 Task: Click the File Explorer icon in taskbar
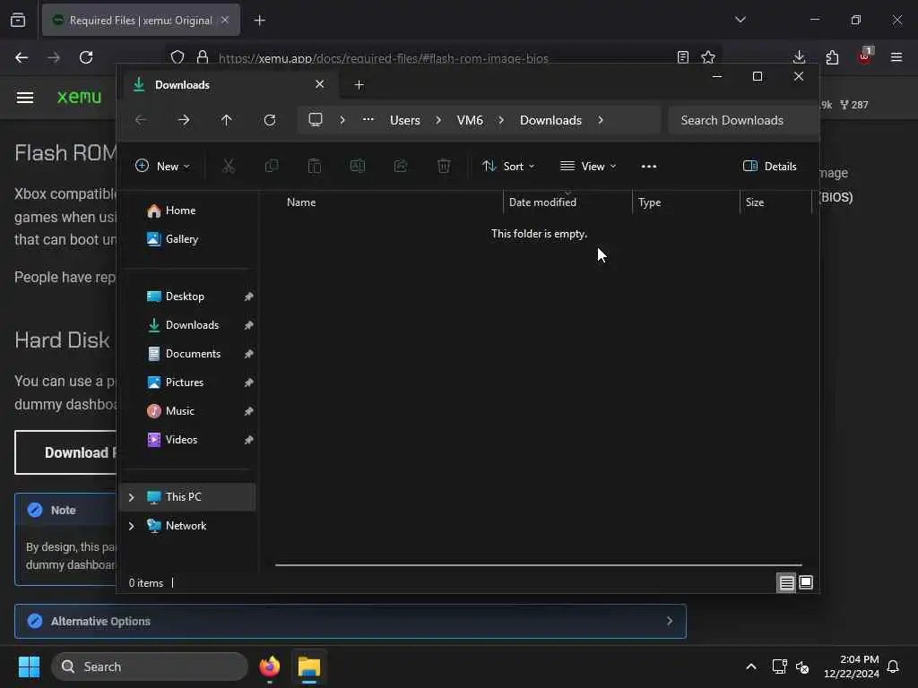click(x=309, y=666)
